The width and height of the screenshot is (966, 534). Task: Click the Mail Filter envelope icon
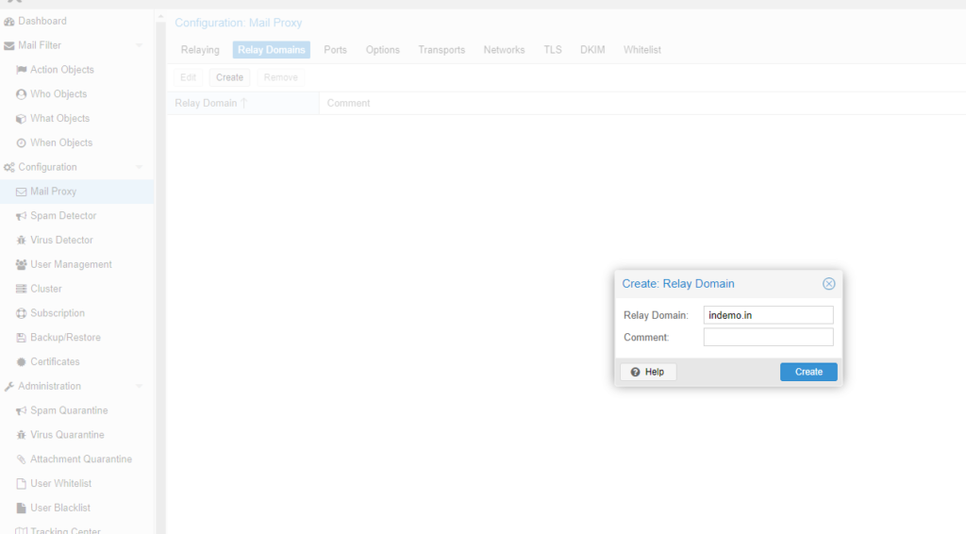pyautogui.click(x=8, y=45)
